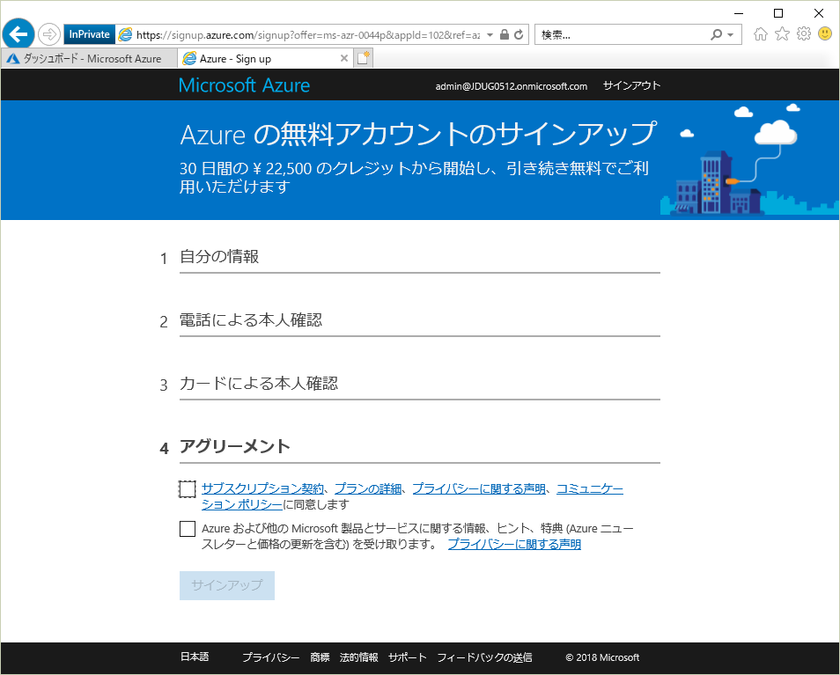
Task: Close the Azure - Sign up tab
Action: [344, 58]
